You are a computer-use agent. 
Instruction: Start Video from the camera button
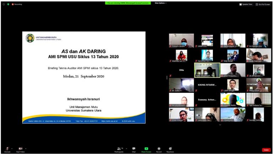[20, 149]
